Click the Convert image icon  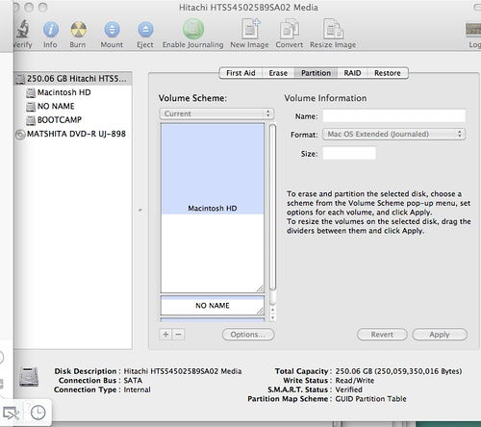point(290,30)
